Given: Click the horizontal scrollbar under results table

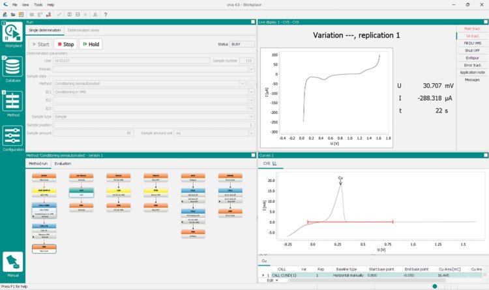Looking at the screenshot, I should (x=366, y=280).
